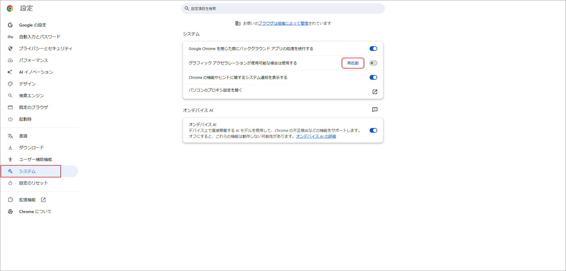The width and height of the screenshot is (566, 271).
Task: Click the Google G icon in sidebar
Action: tap(10, 25)
